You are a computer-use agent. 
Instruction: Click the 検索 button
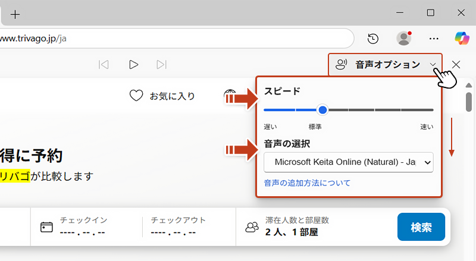click(x=421, y=227)
